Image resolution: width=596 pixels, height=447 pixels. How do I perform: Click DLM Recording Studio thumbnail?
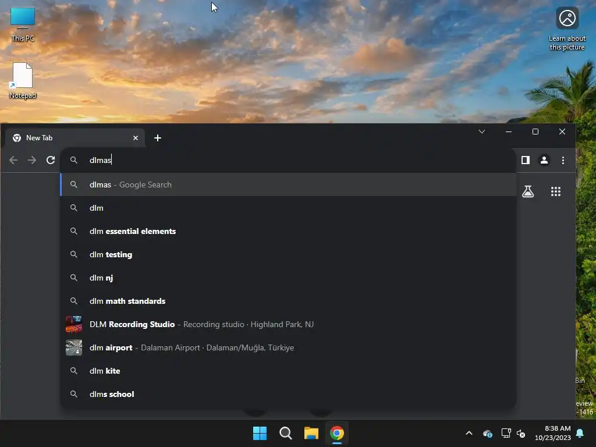pyautogui.click(x=74, y=324)
